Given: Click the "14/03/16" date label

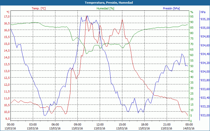Looking at the screenshot, I should [189, 129].
